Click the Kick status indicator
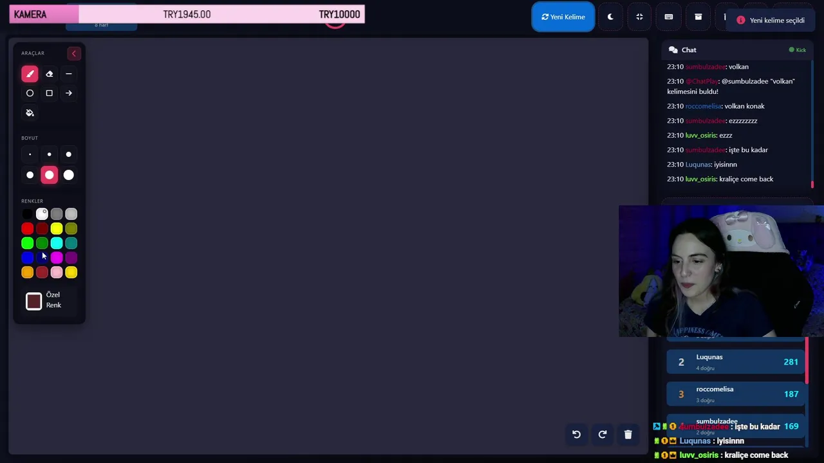This screenshot has height=463, width=824. 798,50
